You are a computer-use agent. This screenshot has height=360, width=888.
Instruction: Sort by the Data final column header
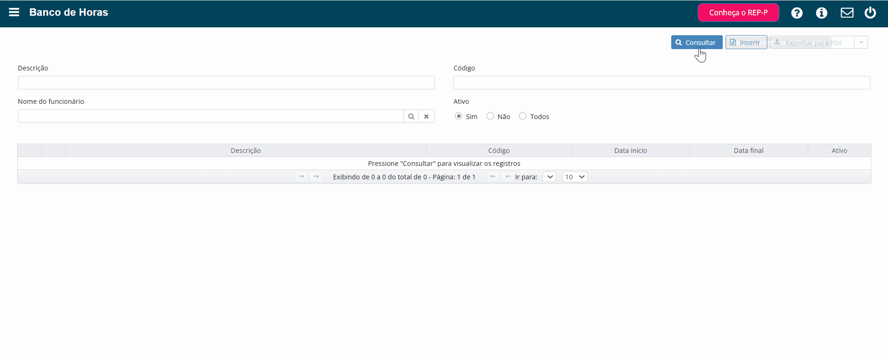pyautogui.click(x=749, y=151)
